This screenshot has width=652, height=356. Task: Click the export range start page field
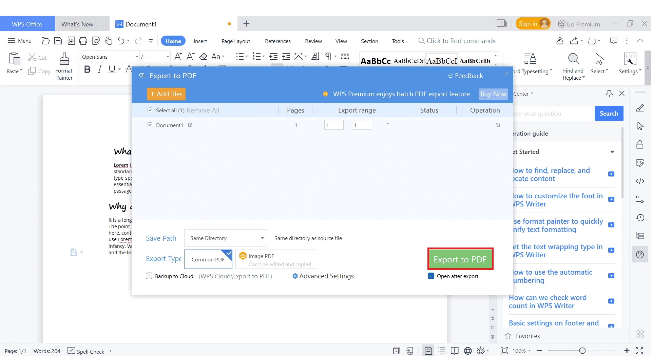pyautogui.click(x=334, y=125)
